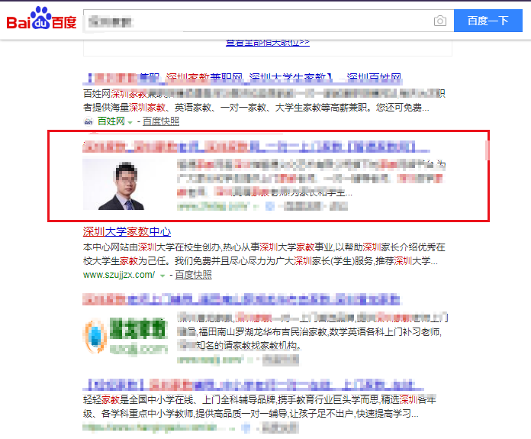
Task: Open the 深圳大学家教中心 result title
Action: point(127,232)
